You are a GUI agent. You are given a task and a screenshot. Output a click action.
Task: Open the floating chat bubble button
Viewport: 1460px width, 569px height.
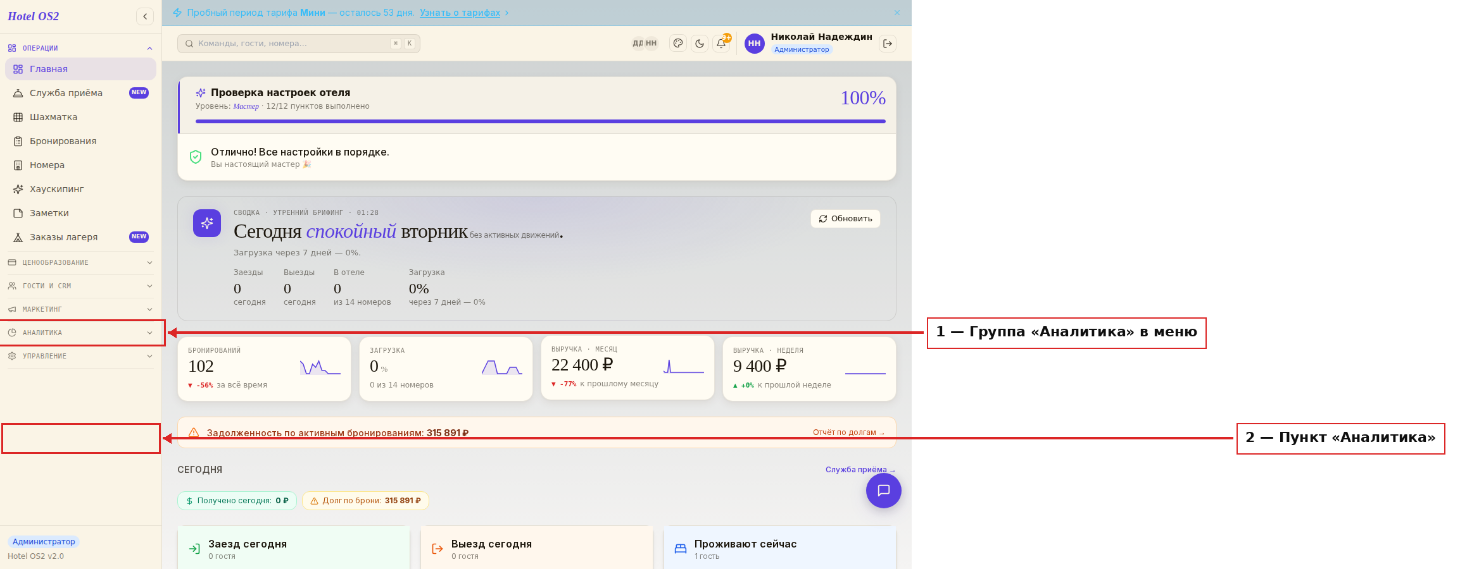(x=884, y=491)
